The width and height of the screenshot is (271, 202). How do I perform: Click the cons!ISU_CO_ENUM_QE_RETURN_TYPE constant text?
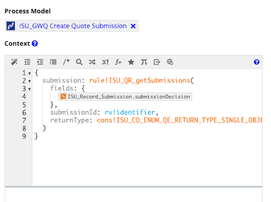(179, 120)
